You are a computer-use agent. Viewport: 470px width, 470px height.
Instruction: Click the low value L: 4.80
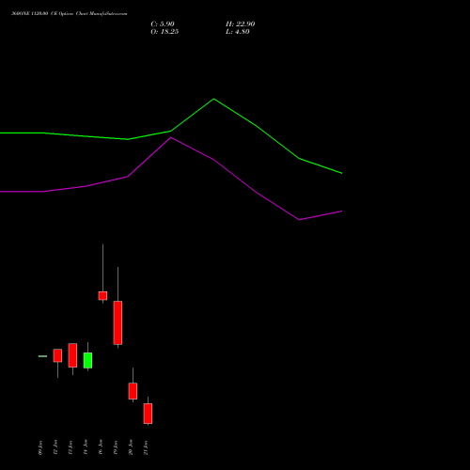click(238, 32)
